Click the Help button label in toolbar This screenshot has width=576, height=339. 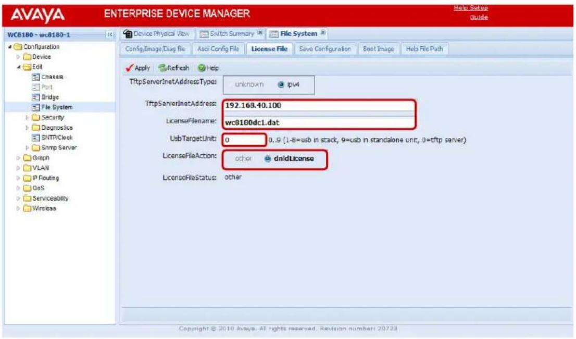(x=212, y=68)
